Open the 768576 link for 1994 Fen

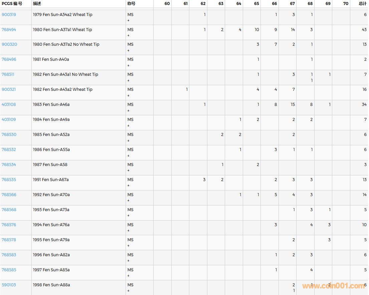point(9,225)
